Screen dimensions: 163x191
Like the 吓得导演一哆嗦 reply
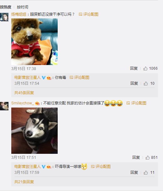click(149, 173)
